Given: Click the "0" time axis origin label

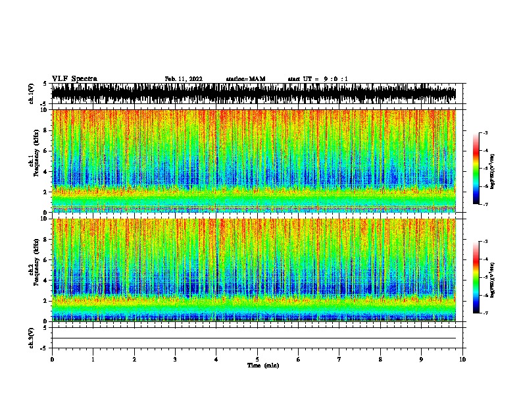Looking at the screenshot, I should tap(52, 360).
